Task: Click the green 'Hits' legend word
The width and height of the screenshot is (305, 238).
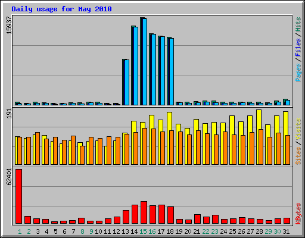Action: (298, 24)
